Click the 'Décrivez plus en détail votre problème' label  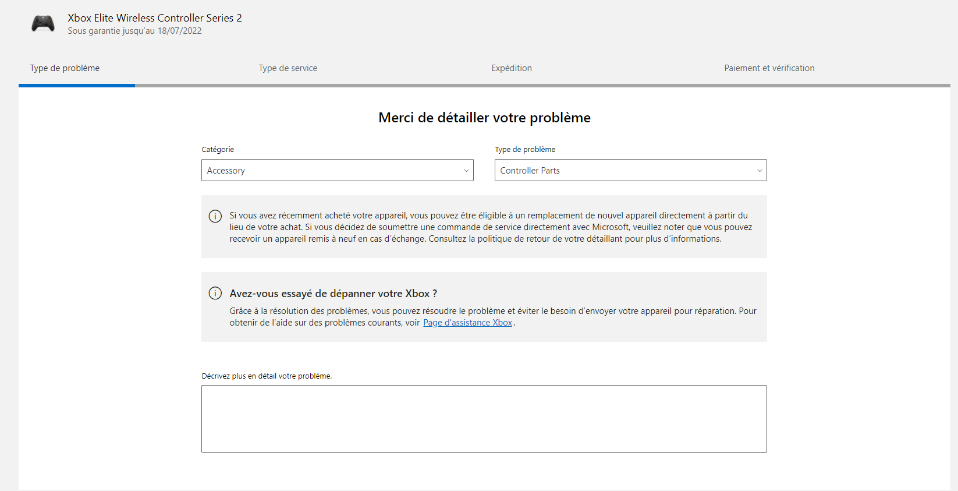[x=267, y=376]
